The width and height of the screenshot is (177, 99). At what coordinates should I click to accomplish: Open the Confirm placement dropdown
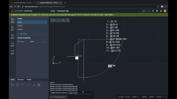pyautogui.click(x=60, y=97)
